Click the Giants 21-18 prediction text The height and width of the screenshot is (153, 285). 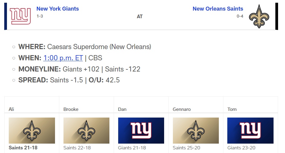click(132, 148)
